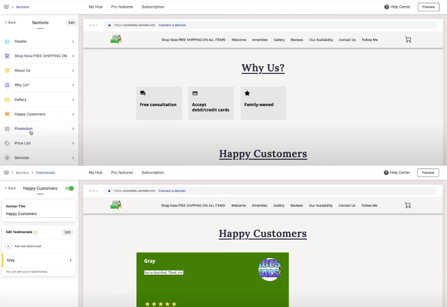Click the Gallery section icon
Viewport: 447px width, 307px height.
[7, 100]
